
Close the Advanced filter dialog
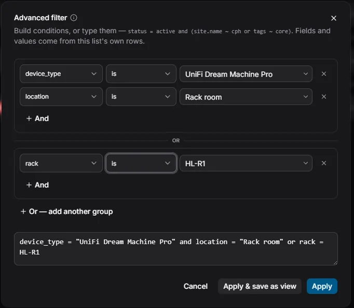333,18
